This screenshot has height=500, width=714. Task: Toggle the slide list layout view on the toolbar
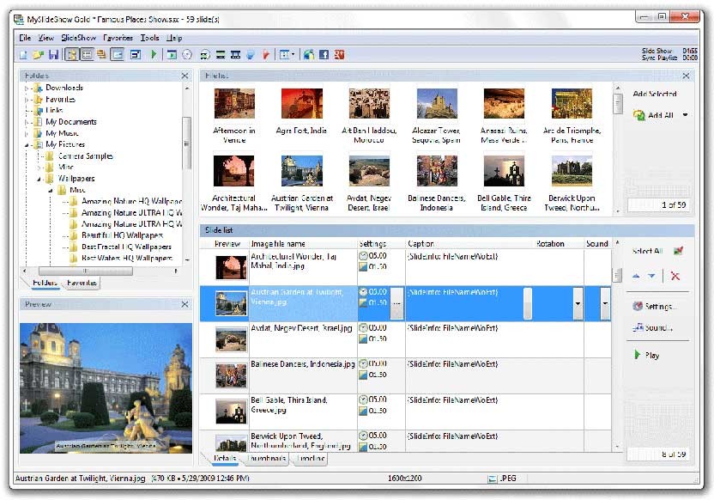tap(88, 53)
